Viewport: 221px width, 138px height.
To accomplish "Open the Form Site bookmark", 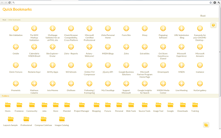I will click(x=126, y=31).
